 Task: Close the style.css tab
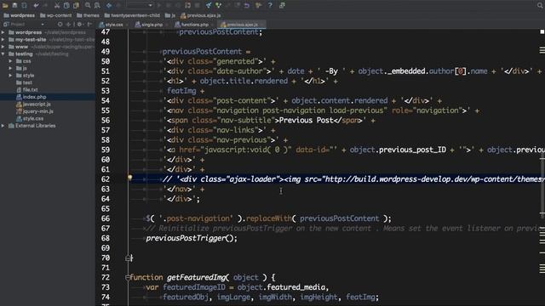coord(127,25)
